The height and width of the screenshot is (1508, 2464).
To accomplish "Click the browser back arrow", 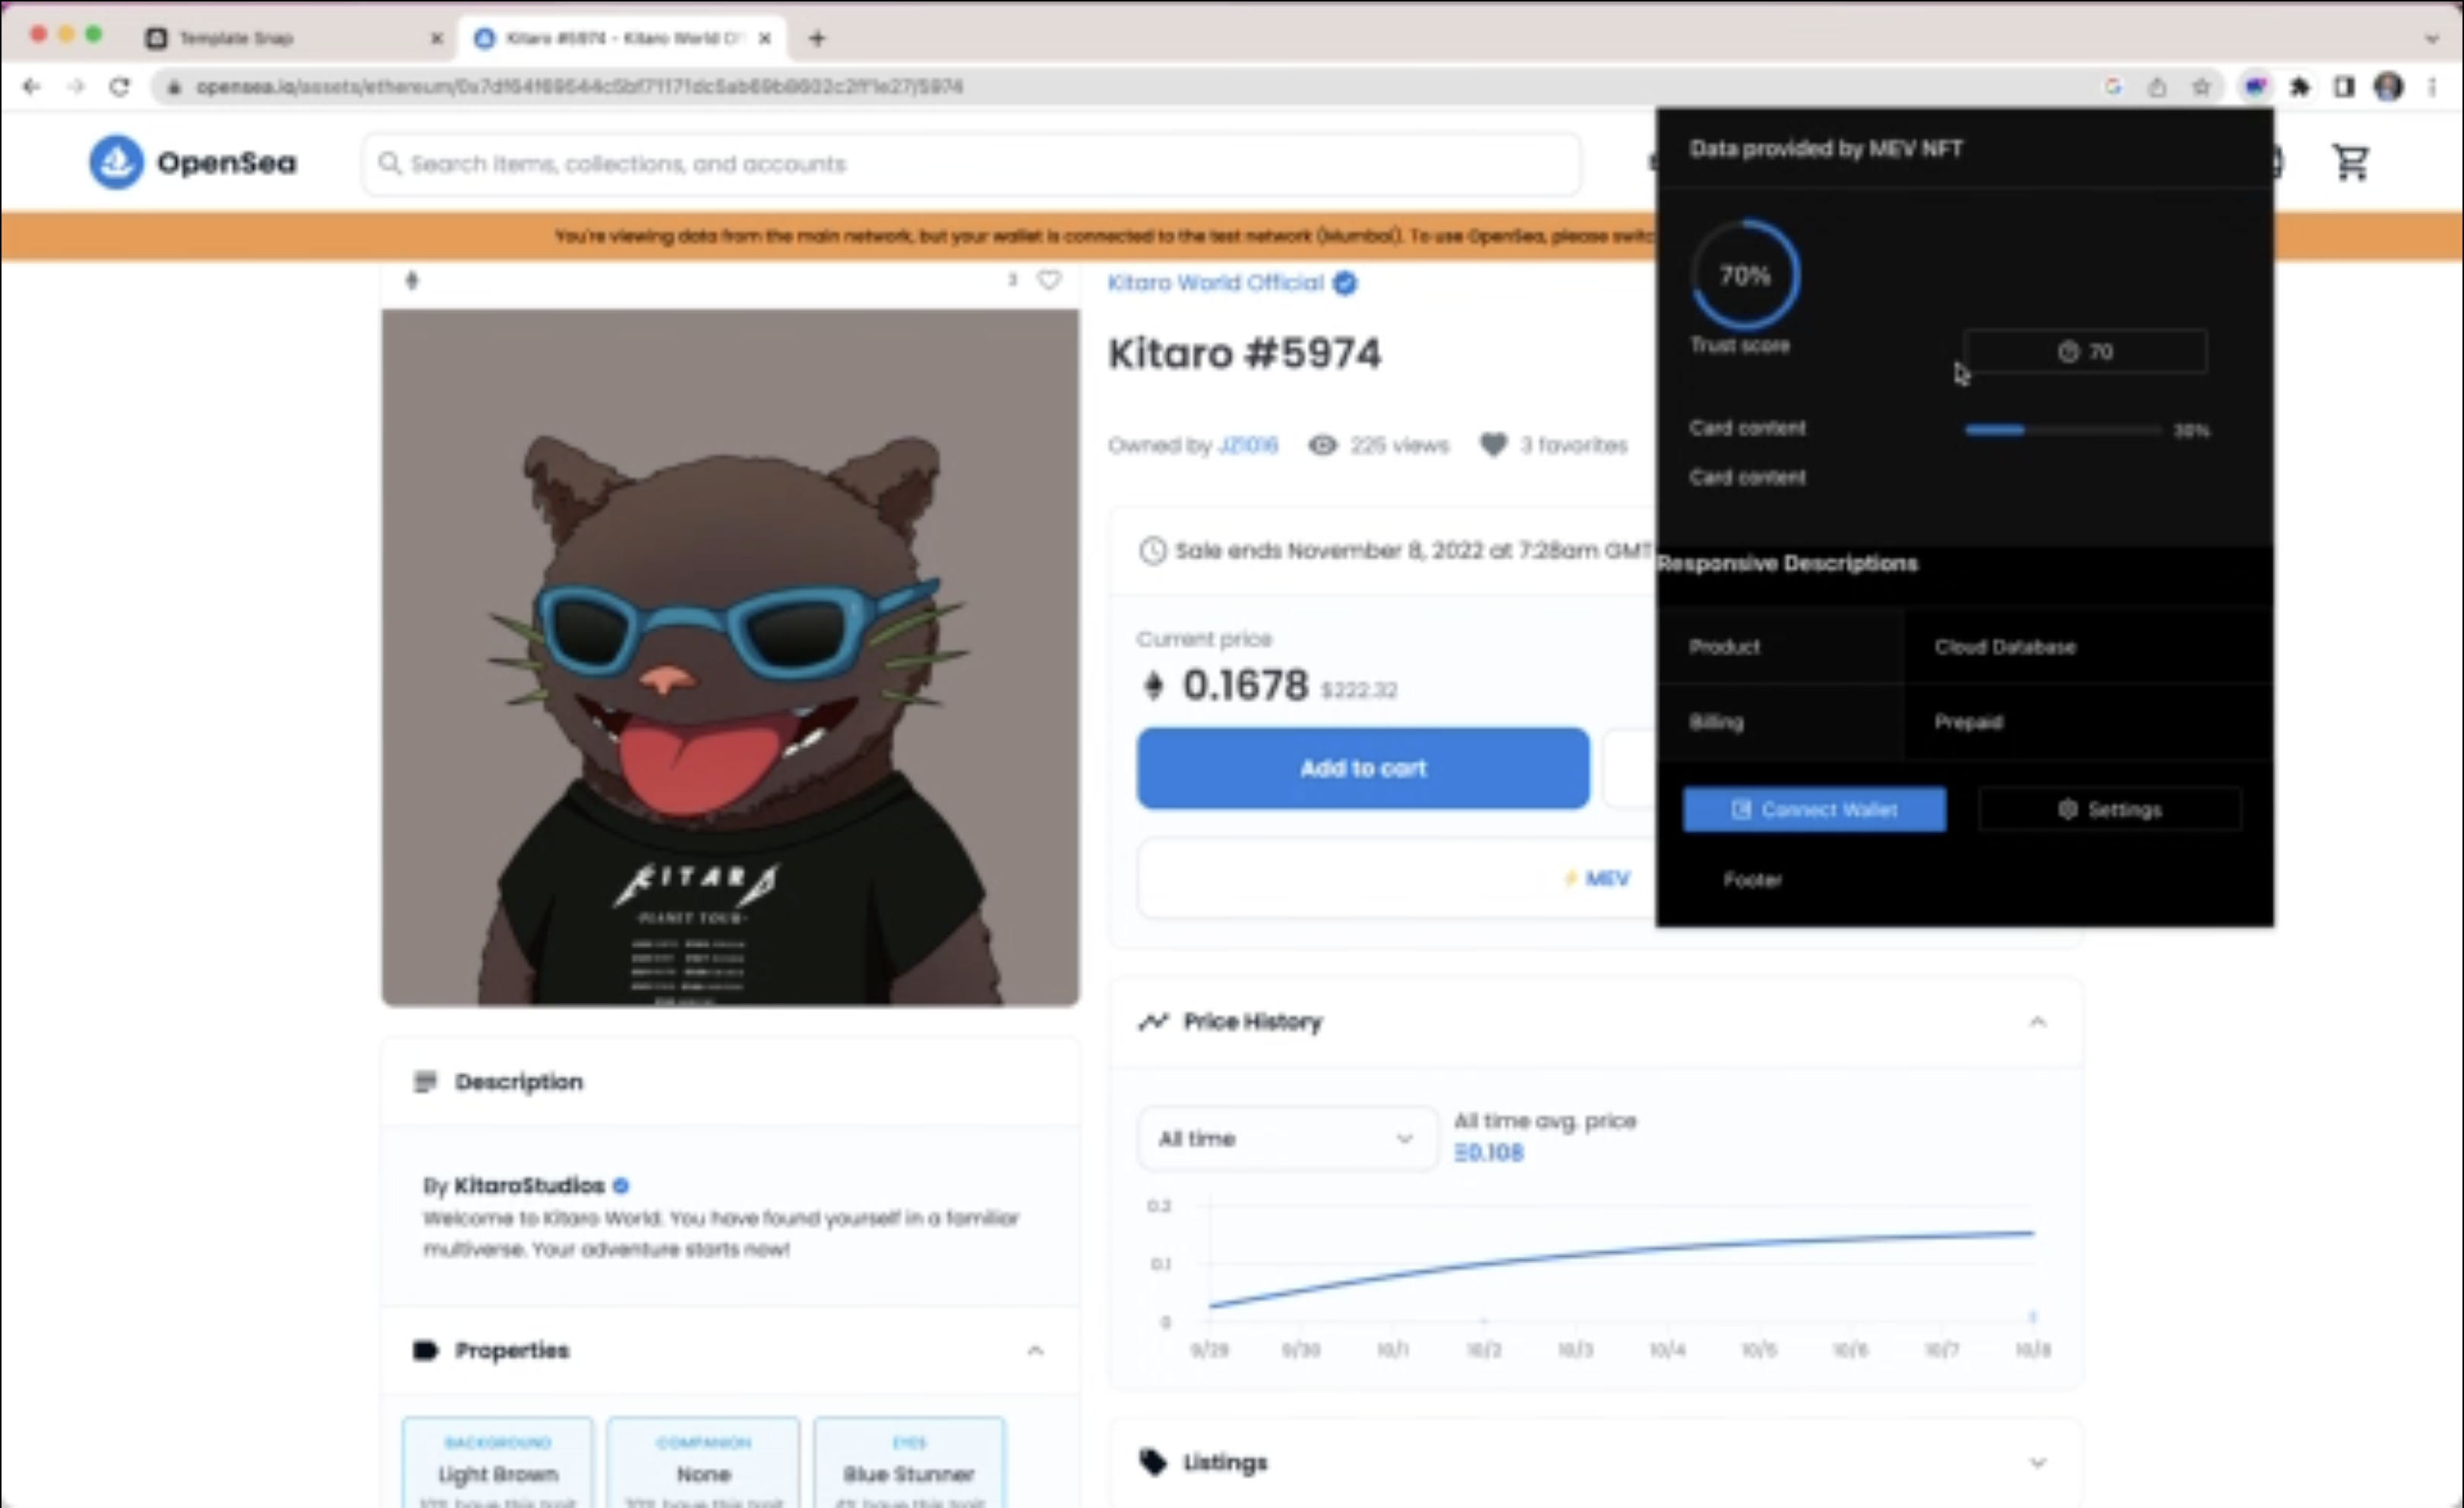I will click(31, 87).
